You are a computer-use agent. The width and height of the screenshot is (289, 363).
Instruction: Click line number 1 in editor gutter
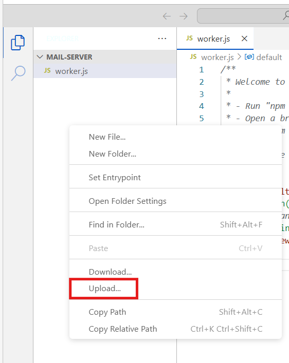202,70
